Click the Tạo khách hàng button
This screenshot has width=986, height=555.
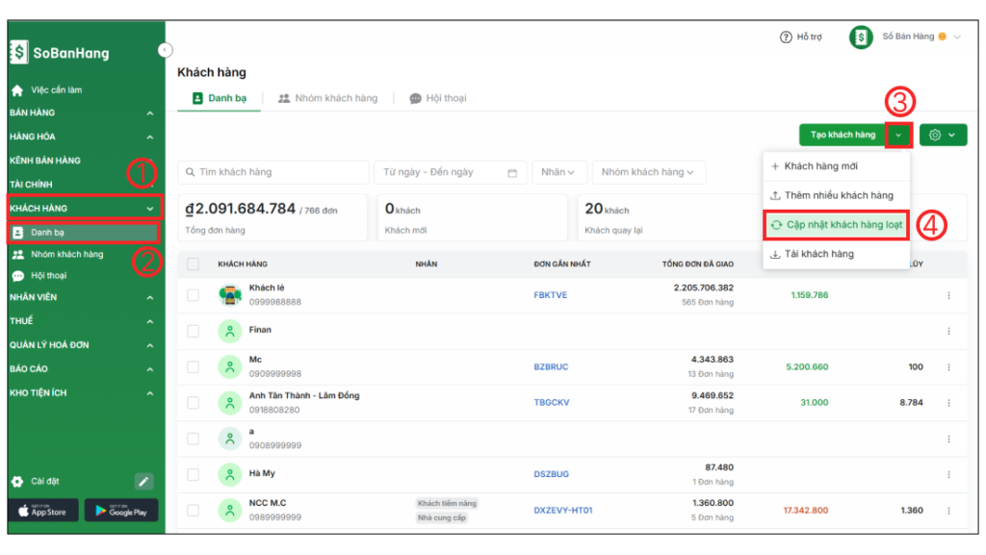842,136
